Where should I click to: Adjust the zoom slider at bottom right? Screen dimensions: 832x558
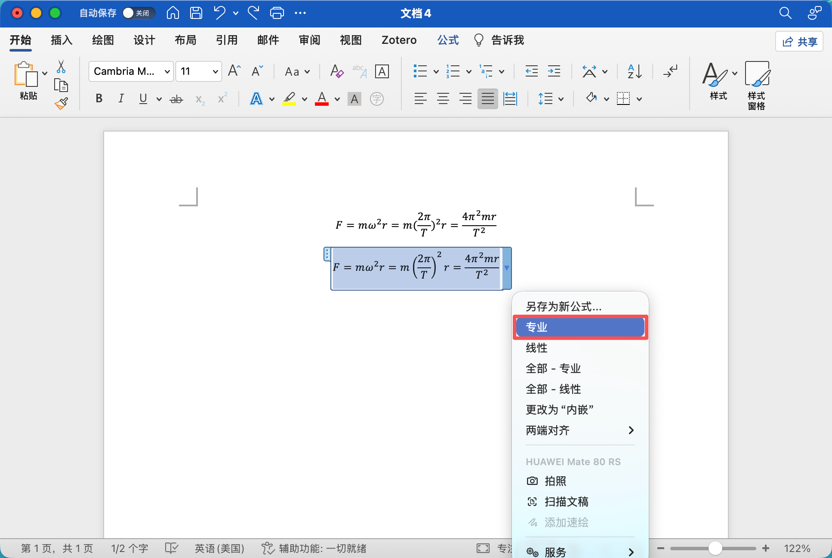[715, 548]
